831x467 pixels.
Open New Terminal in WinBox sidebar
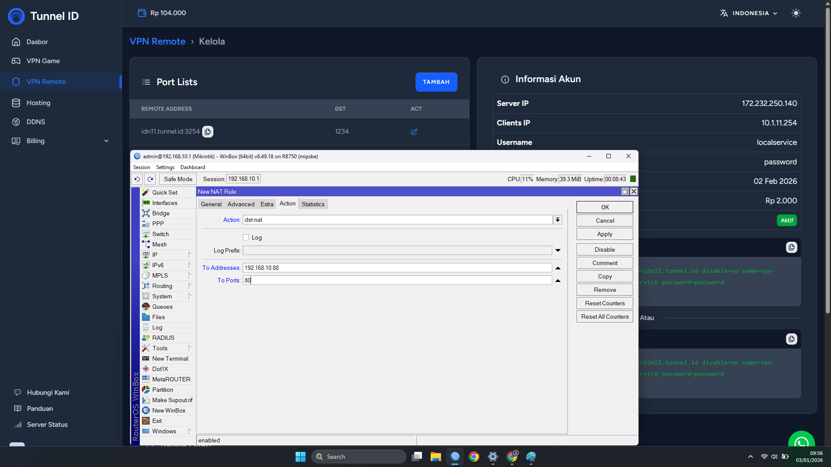click(x=170, y=358)
